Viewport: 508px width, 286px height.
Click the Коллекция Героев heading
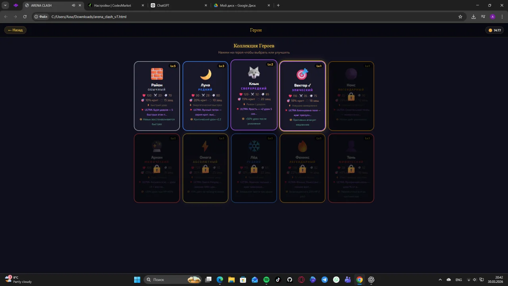pyautogui.click(x=254, y=46)
